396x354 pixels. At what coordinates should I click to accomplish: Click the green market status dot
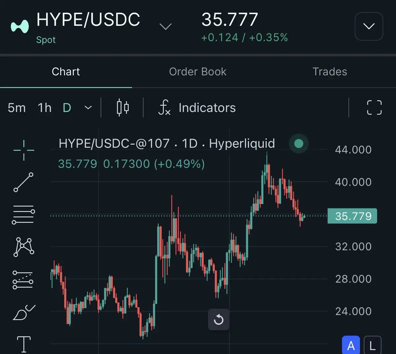(299, 143)
